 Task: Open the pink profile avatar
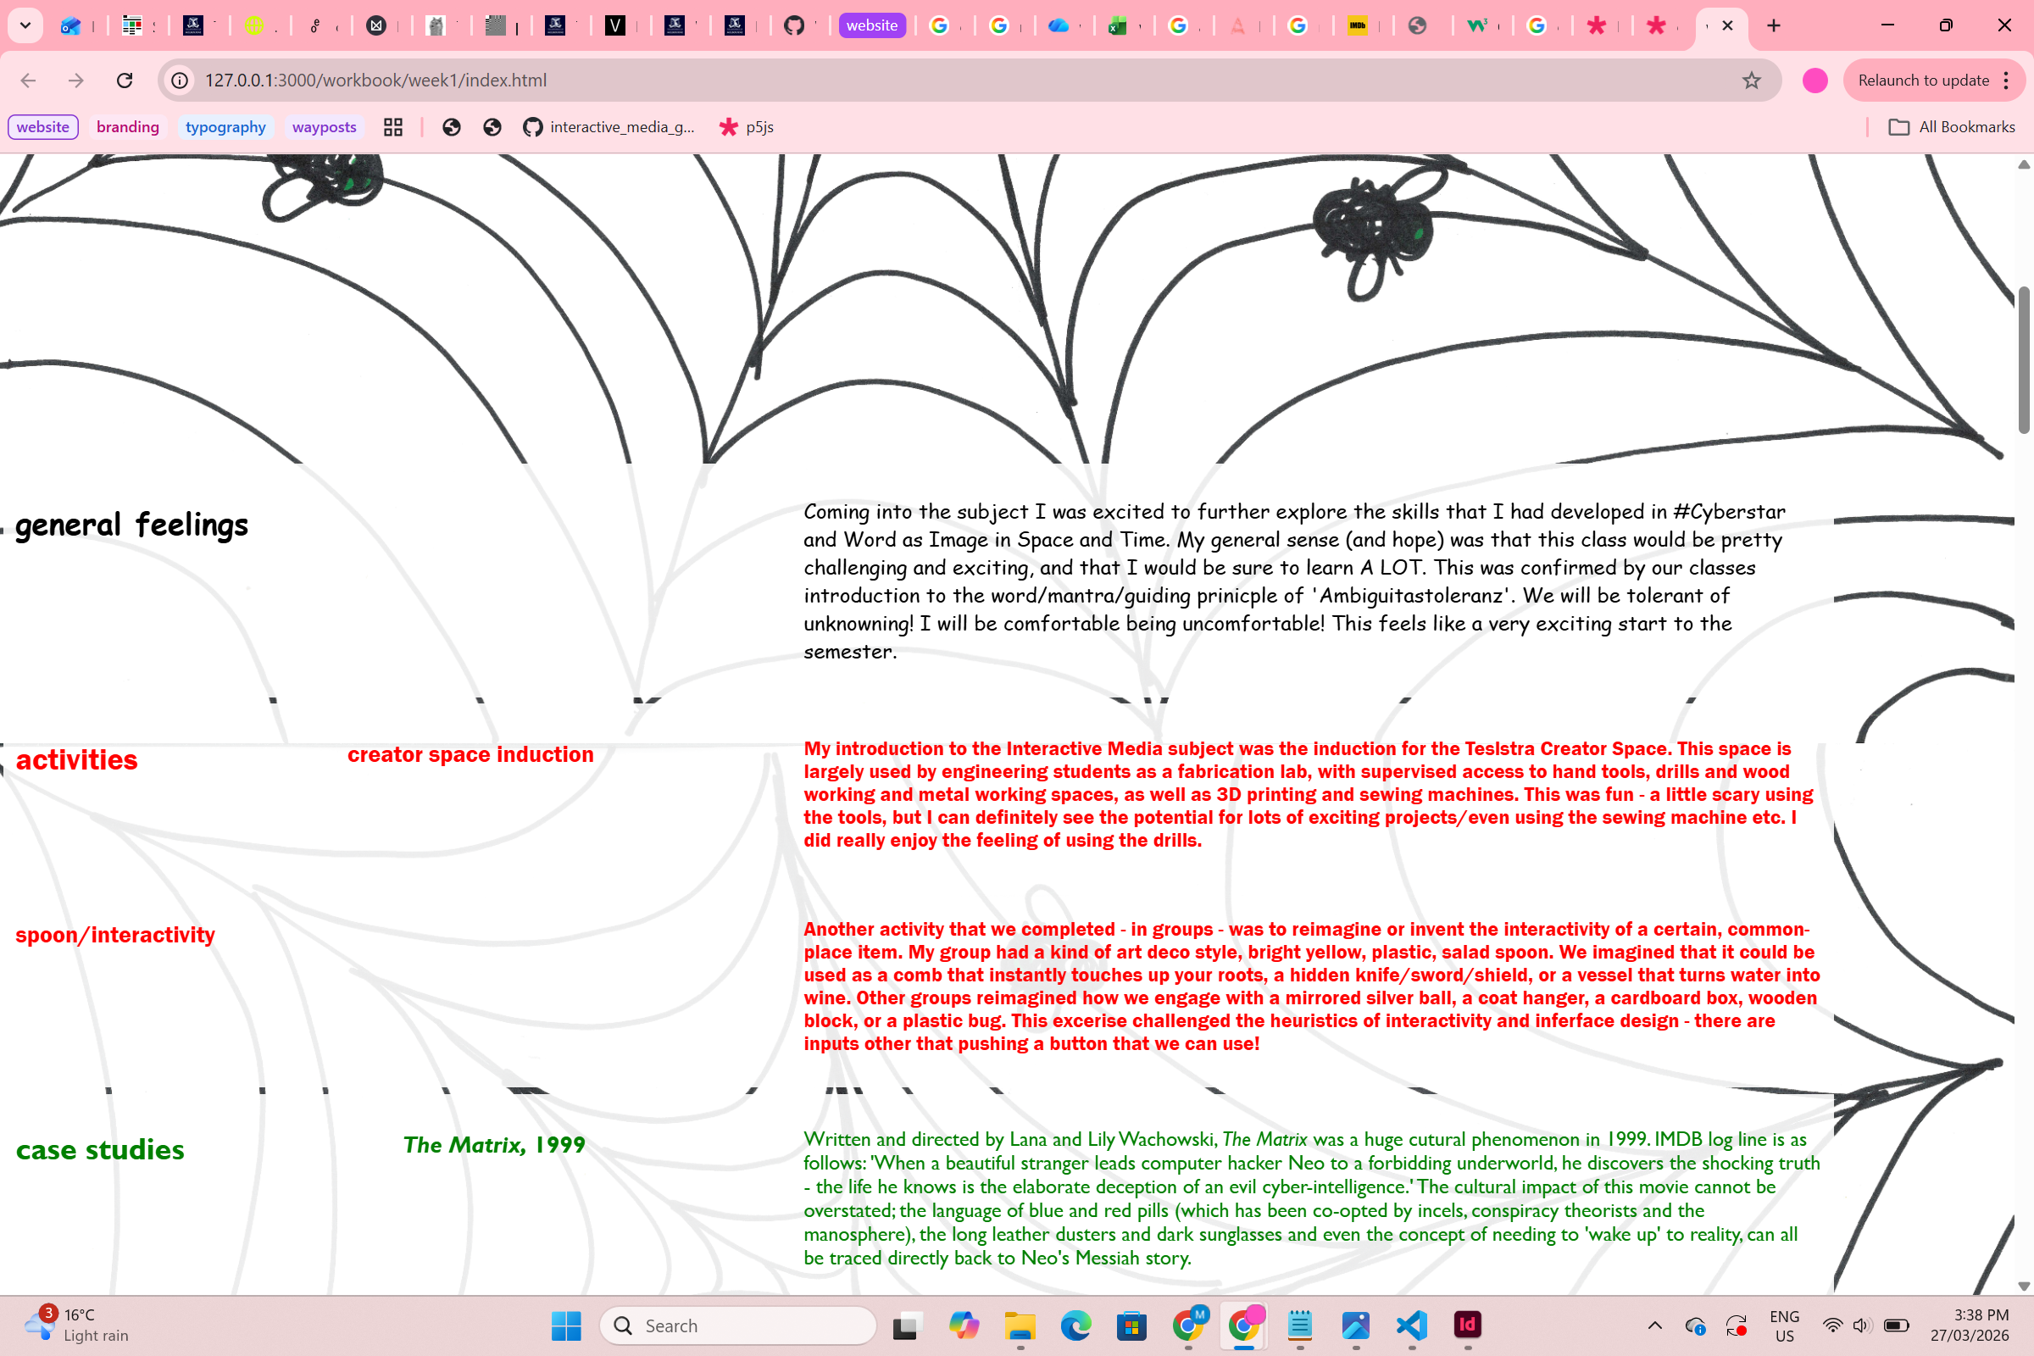point(1814,81)
